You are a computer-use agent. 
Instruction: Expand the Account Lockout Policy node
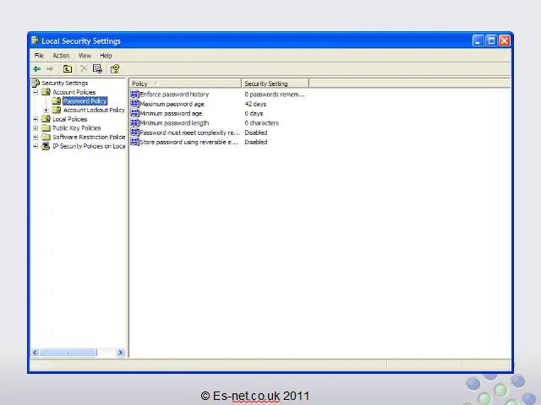[46, 110]
